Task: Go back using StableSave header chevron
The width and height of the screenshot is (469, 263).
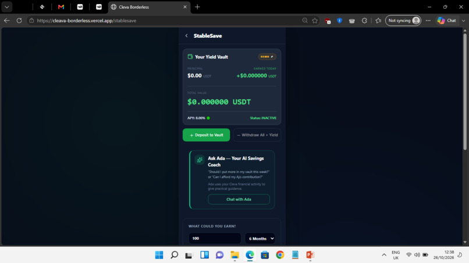Action: pyautogui.click(x=186, y=36)
